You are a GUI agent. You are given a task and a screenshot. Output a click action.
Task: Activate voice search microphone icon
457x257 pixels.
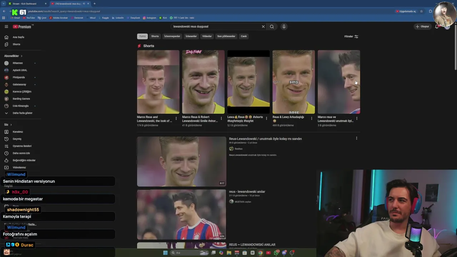284,26
